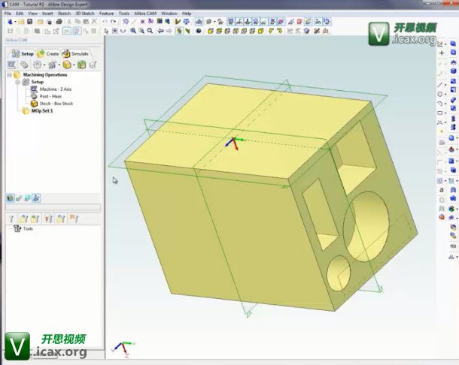
Task: Open dropdown arrow next to yellow box icon
Action: 74,65
